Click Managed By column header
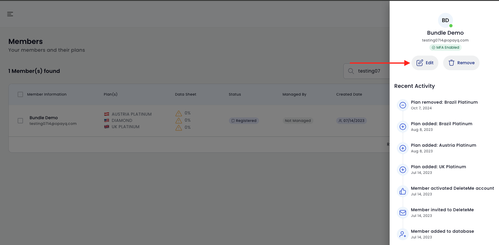 pos(294,94)
